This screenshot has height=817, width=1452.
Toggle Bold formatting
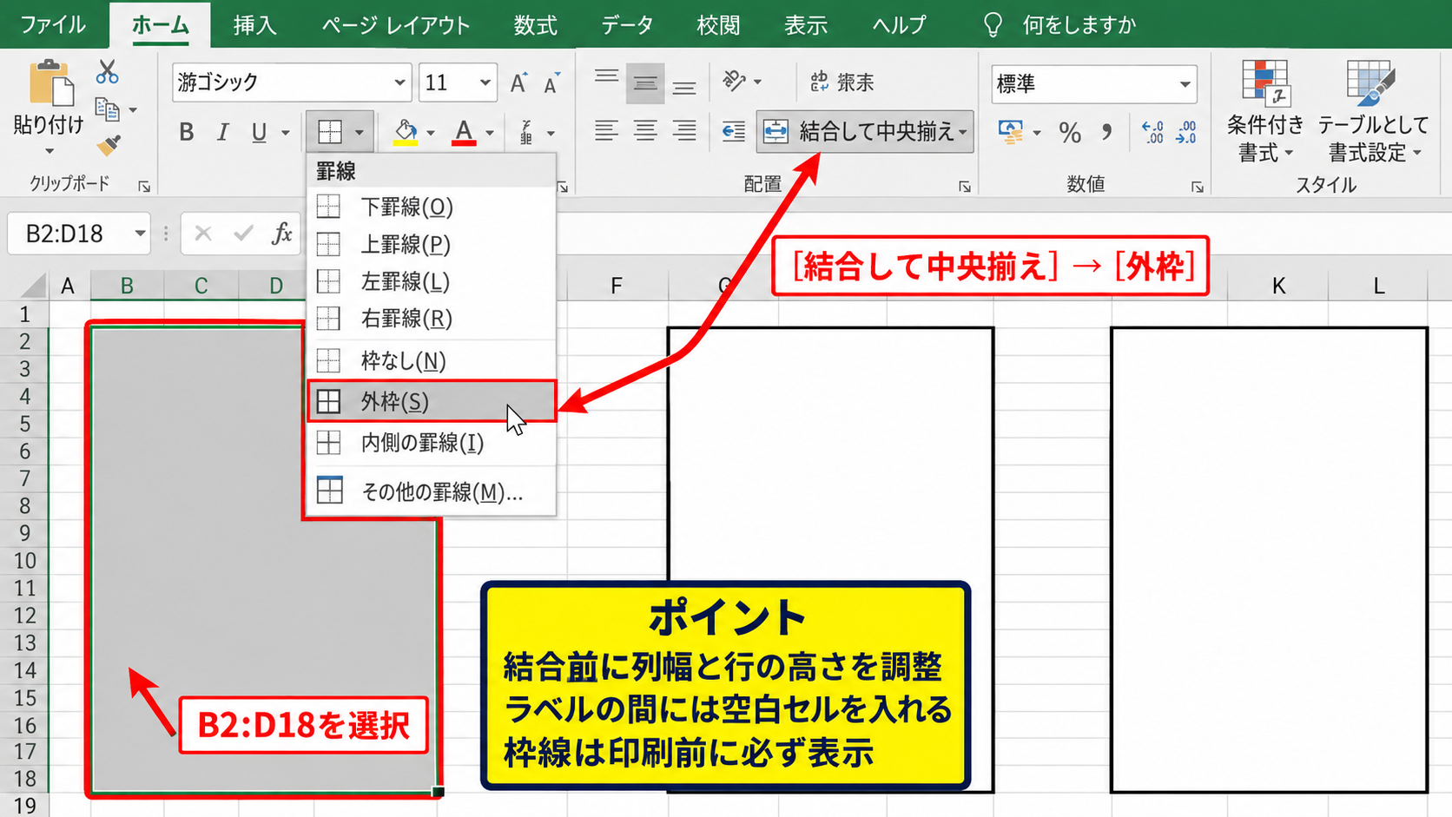186,132
